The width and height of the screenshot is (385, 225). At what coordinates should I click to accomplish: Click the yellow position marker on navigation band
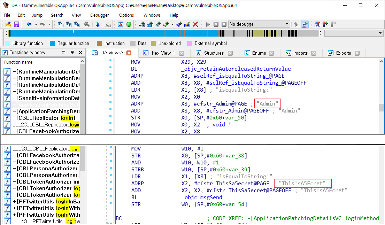click(x=73, y=31)
